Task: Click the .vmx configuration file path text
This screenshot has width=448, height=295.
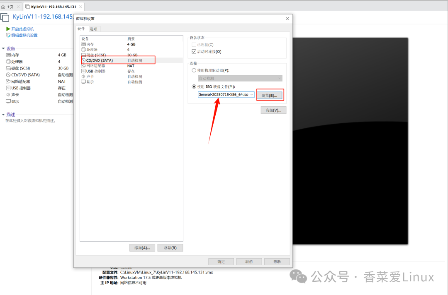Action: 167,272
